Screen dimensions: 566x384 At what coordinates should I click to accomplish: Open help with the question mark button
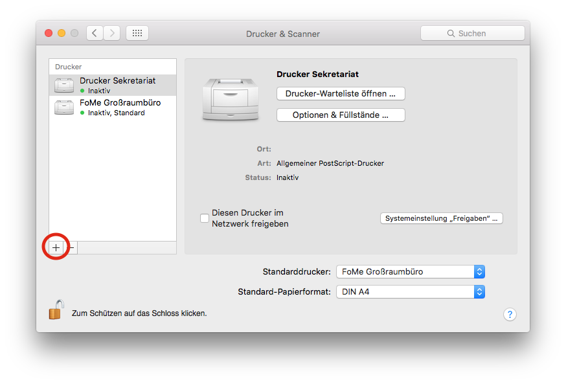[509, 314]
